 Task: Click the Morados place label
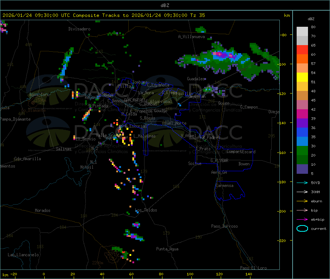[43, 210]
